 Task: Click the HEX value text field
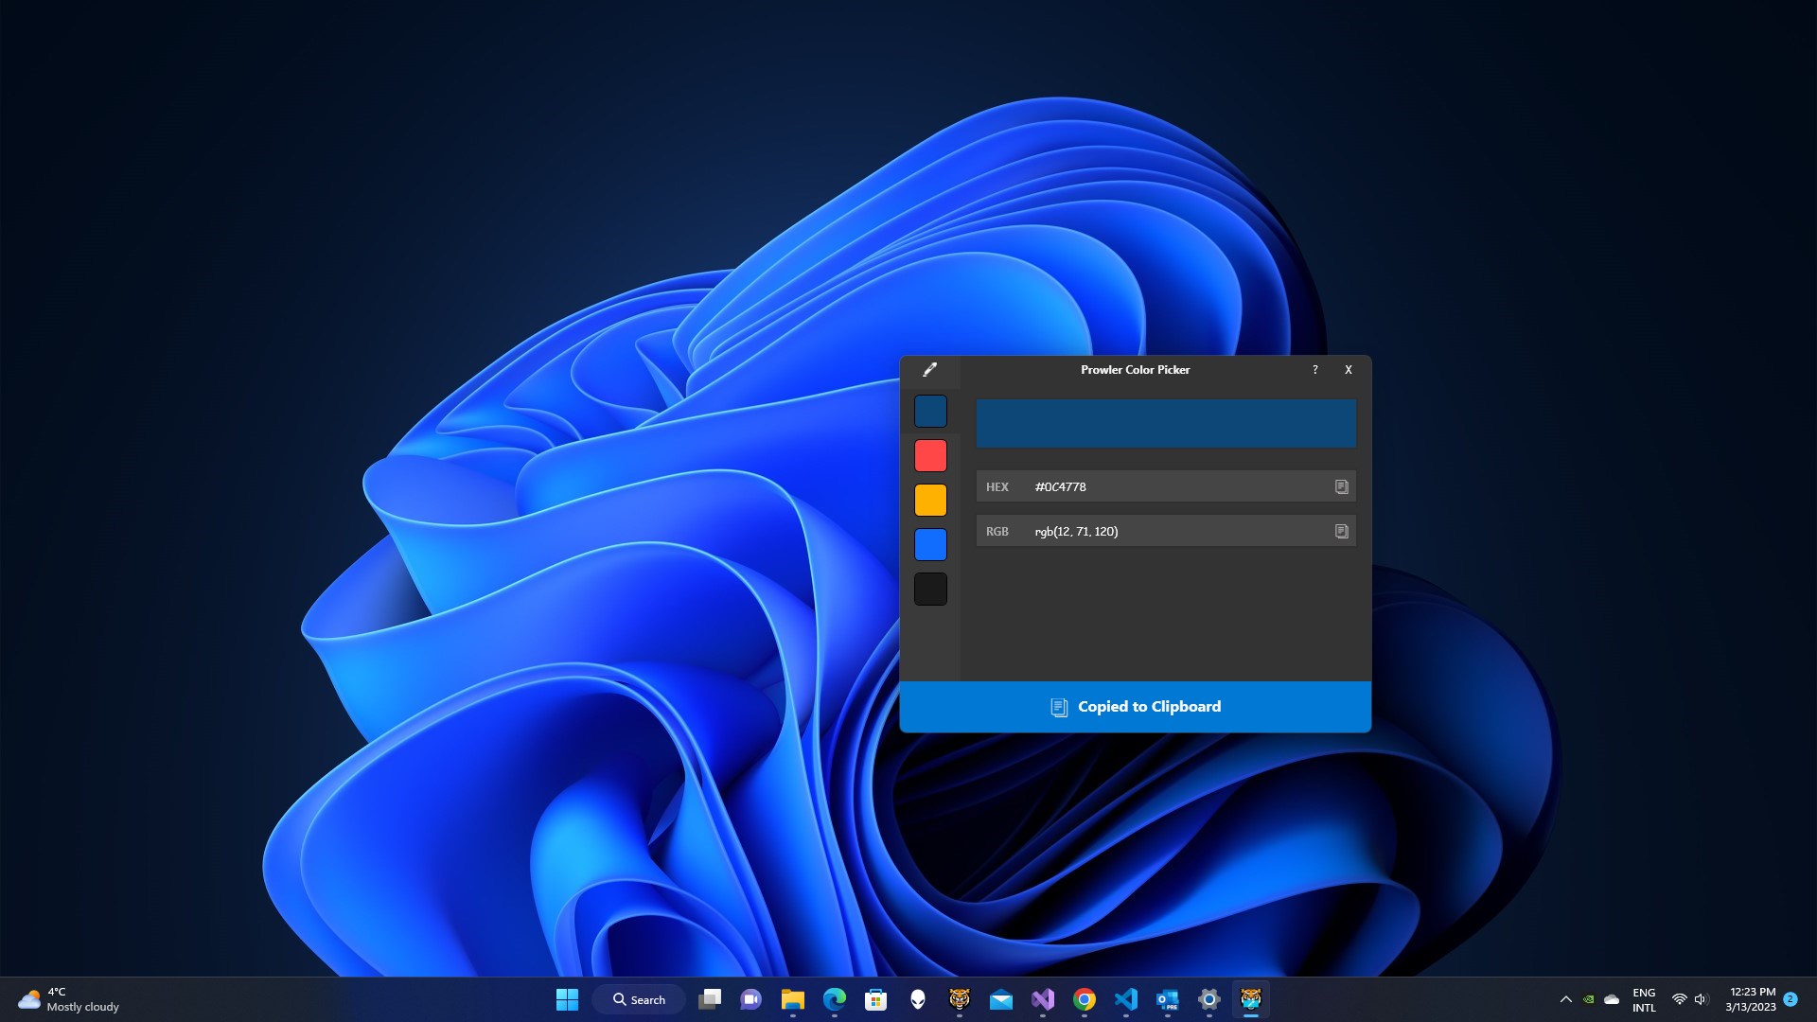point(1173,486)
